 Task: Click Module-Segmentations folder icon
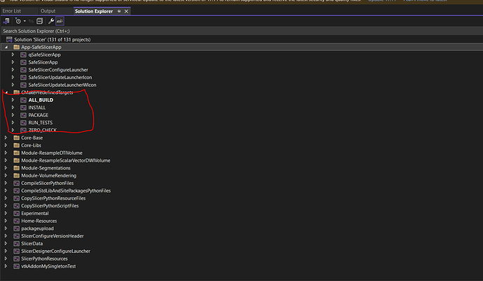click(x=17, y=168)
